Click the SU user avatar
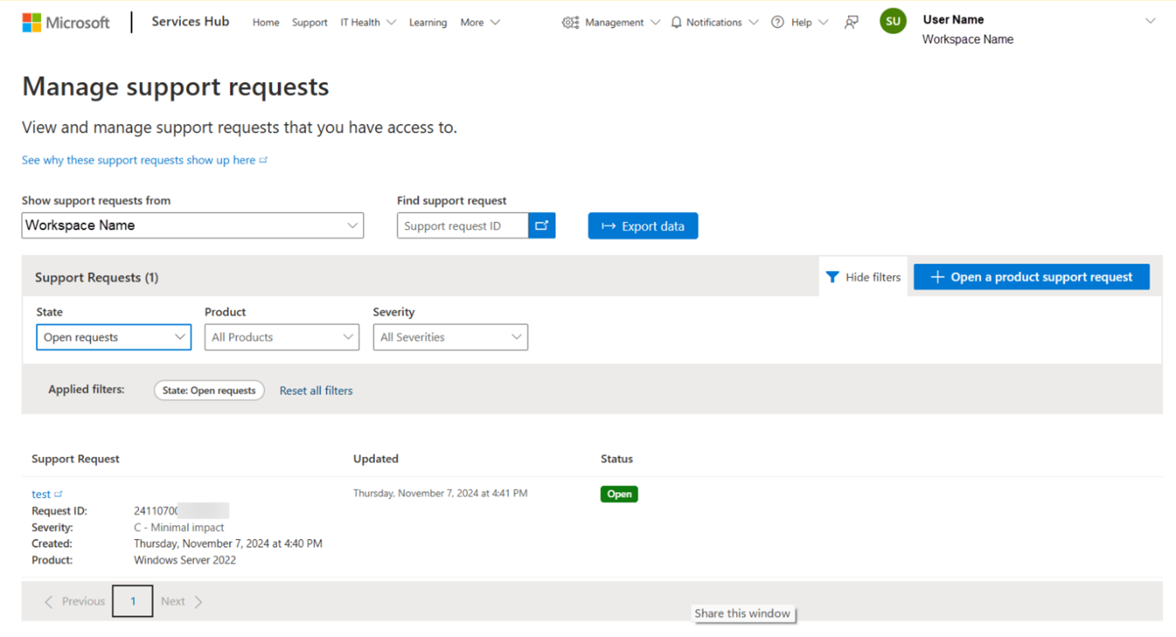The width and height of the screenshot is (1176, 637). click(x=892, y=21)
